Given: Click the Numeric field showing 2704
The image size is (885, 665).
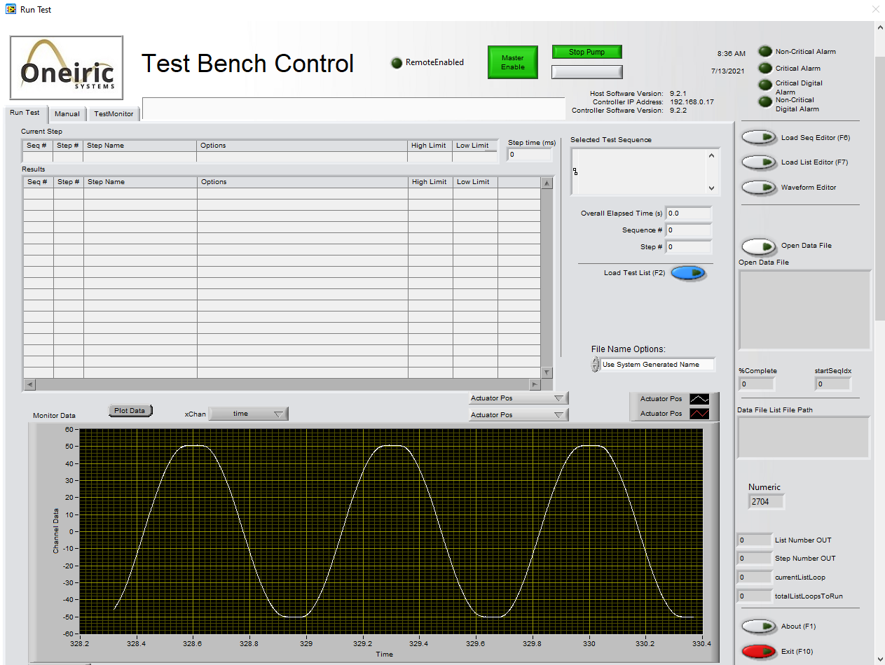Looking at the screenshot, I should pos(767,502).
